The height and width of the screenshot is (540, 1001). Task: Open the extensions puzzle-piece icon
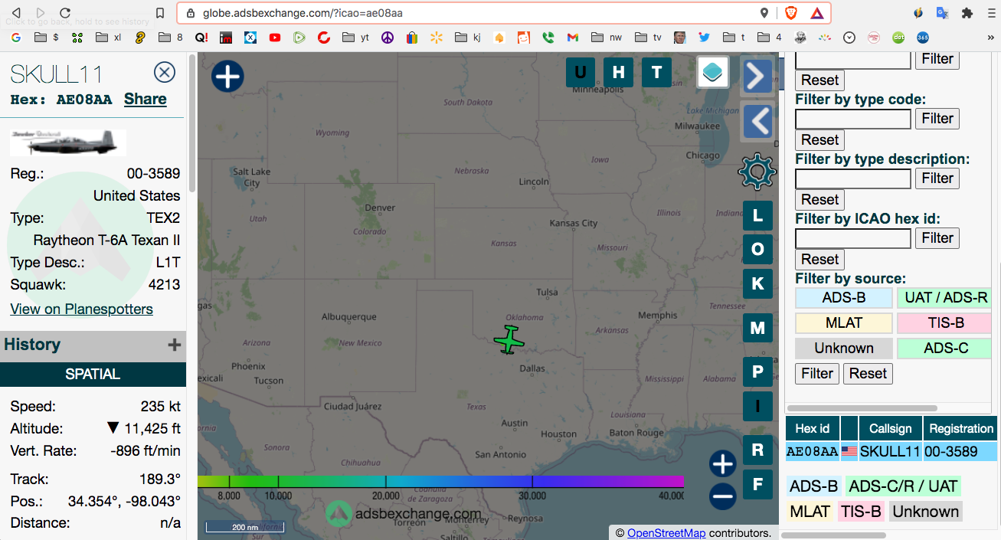click(x=967, y=13)
